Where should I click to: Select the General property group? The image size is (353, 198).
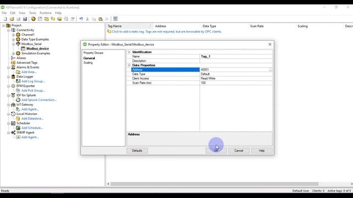click(89, 58)
